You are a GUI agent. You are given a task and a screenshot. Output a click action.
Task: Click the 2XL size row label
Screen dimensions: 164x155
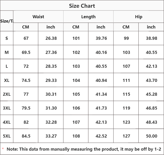pos(7,94)
